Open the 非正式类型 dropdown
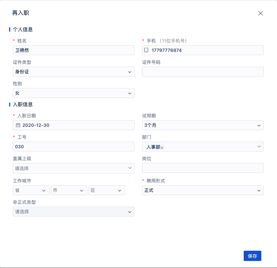277x268 pixels. 74,212
